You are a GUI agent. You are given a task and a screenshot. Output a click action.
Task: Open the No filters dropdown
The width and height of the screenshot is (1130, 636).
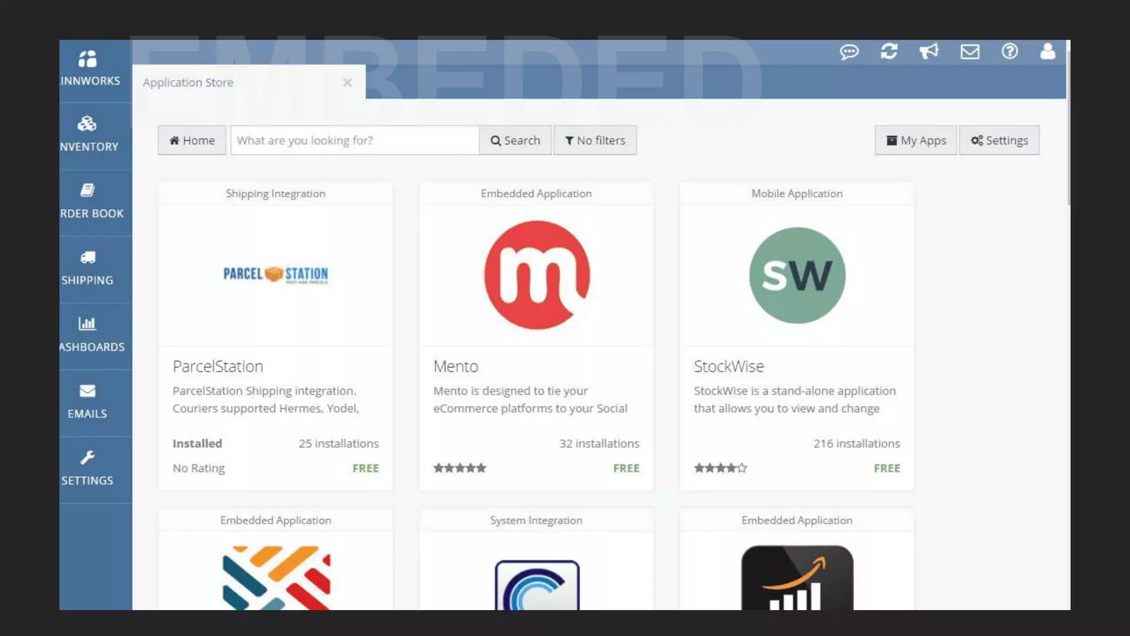coord(595,140)
